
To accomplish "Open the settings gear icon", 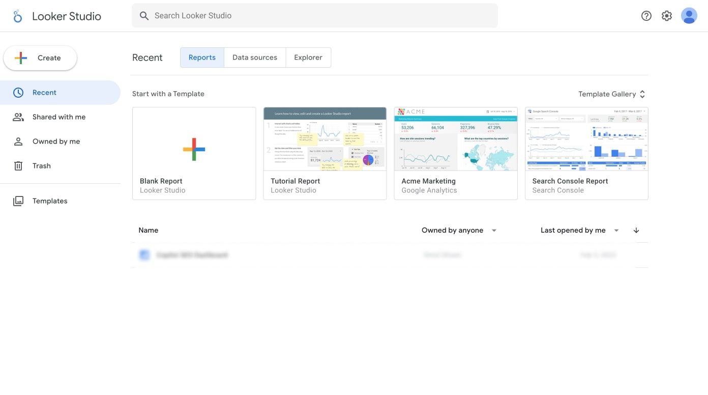I will tap(666, 16).
